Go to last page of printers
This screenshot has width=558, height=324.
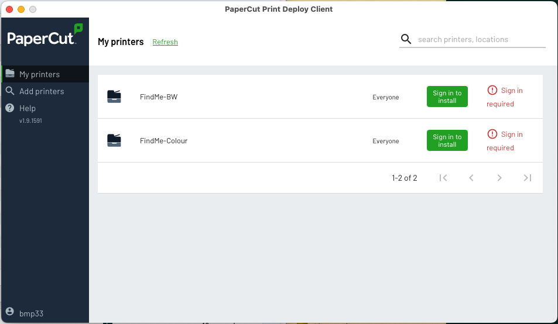[528, 178]
